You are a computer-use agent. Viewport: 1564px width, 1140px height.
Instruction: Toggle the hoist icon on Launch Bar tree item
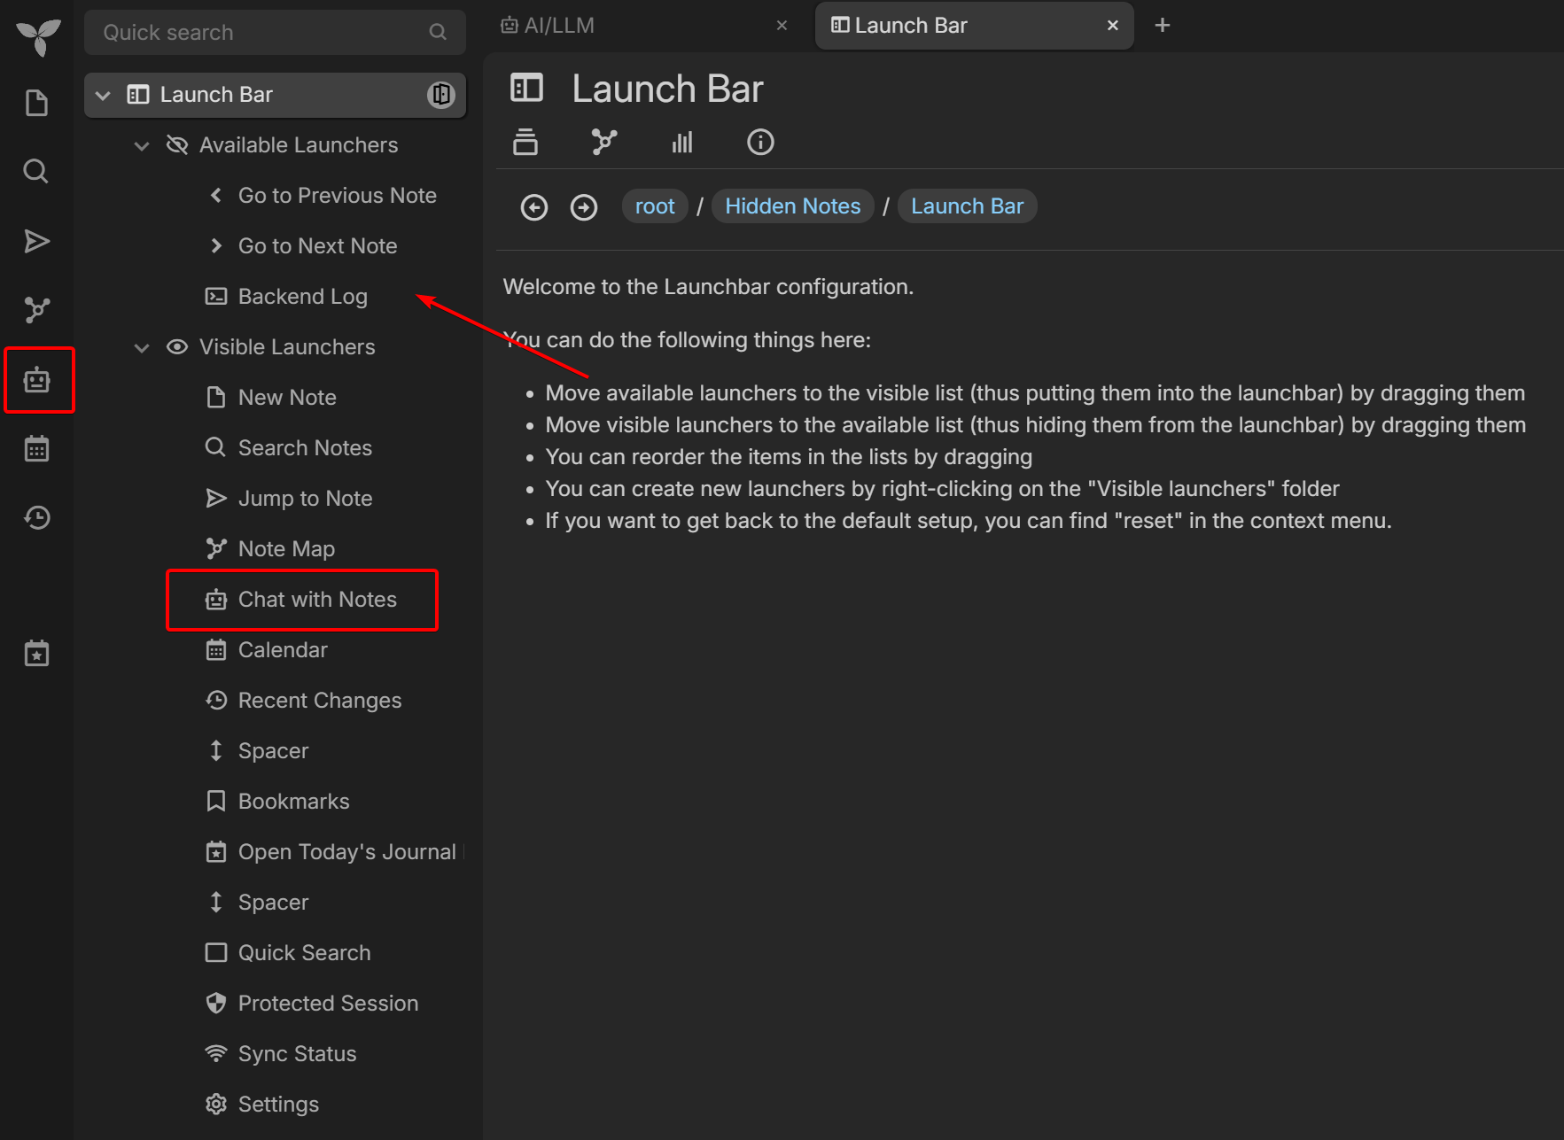click(x=440, y=95)
